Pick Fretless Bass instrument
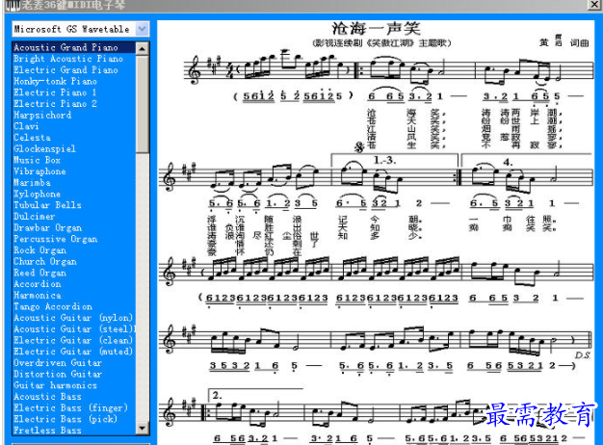Screen dimensions: 603x445 pos(74,430)
